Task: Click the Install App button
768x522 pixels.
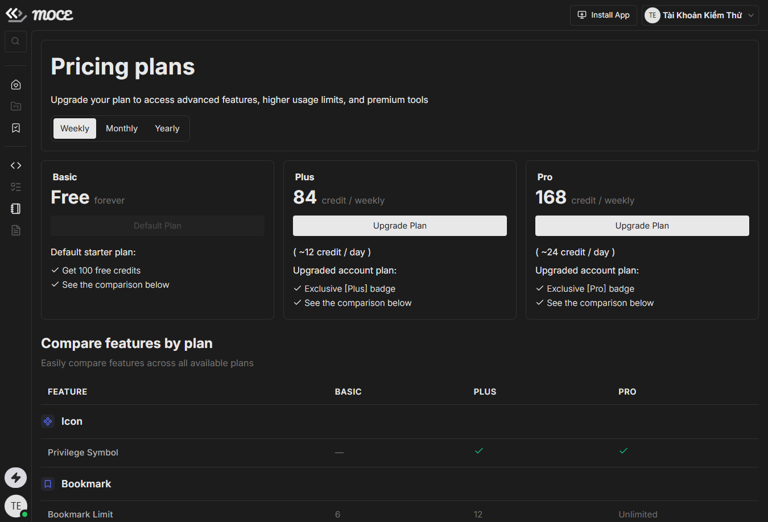Action: (x=604, y=15)
